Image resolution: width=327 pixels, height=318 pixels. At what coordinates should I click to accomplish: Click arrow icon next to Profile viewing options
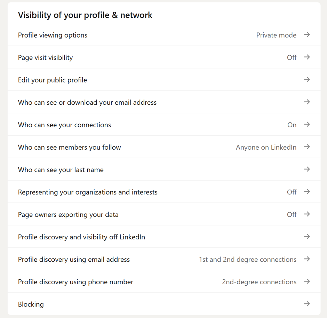click(307, 35)
